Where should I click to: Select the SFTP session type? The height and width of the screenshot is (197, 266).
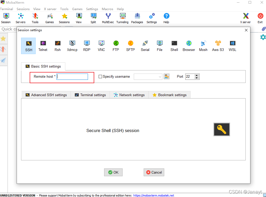[131, 46]
